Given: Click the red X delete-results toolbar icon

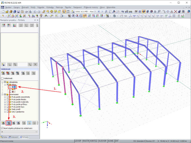Looking at the screenshot, I should pyautogui.click(x=175, y=12).
